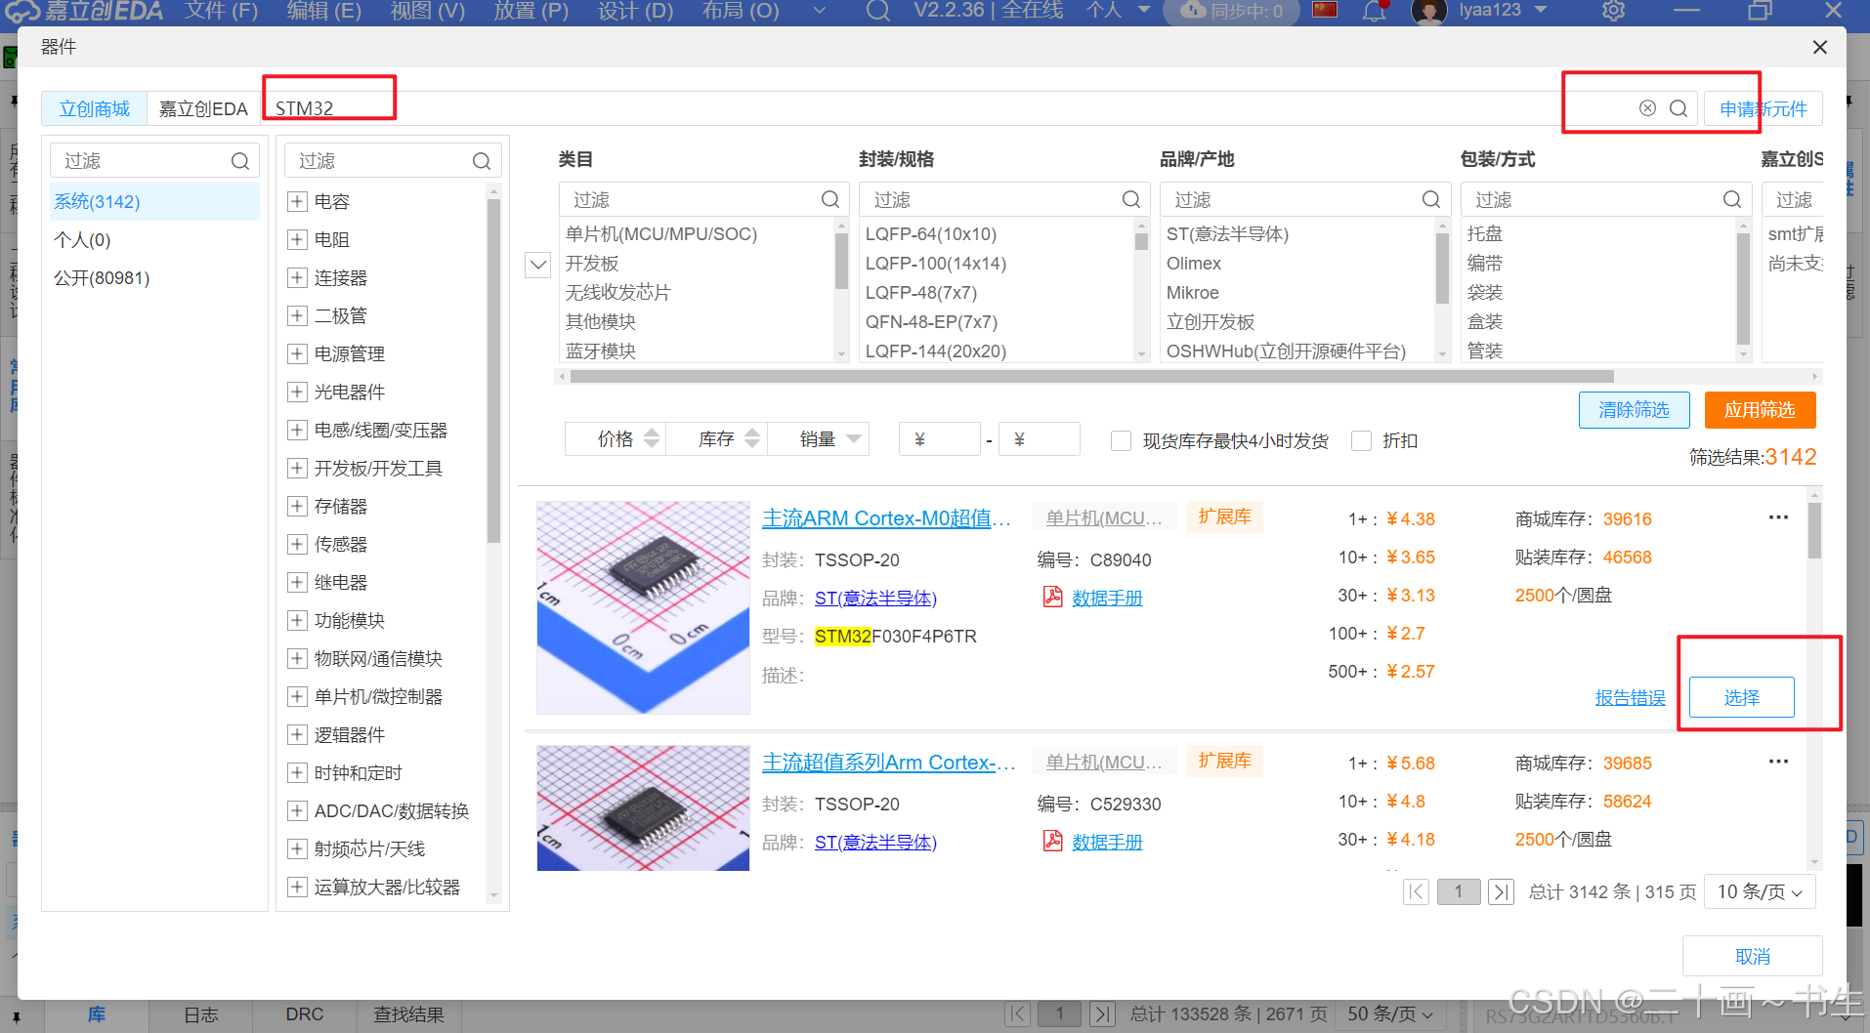Click search icon in 品牌/产地 filter
1870x1033 pixels.
pyautogui.click(x=1431, y=199)
